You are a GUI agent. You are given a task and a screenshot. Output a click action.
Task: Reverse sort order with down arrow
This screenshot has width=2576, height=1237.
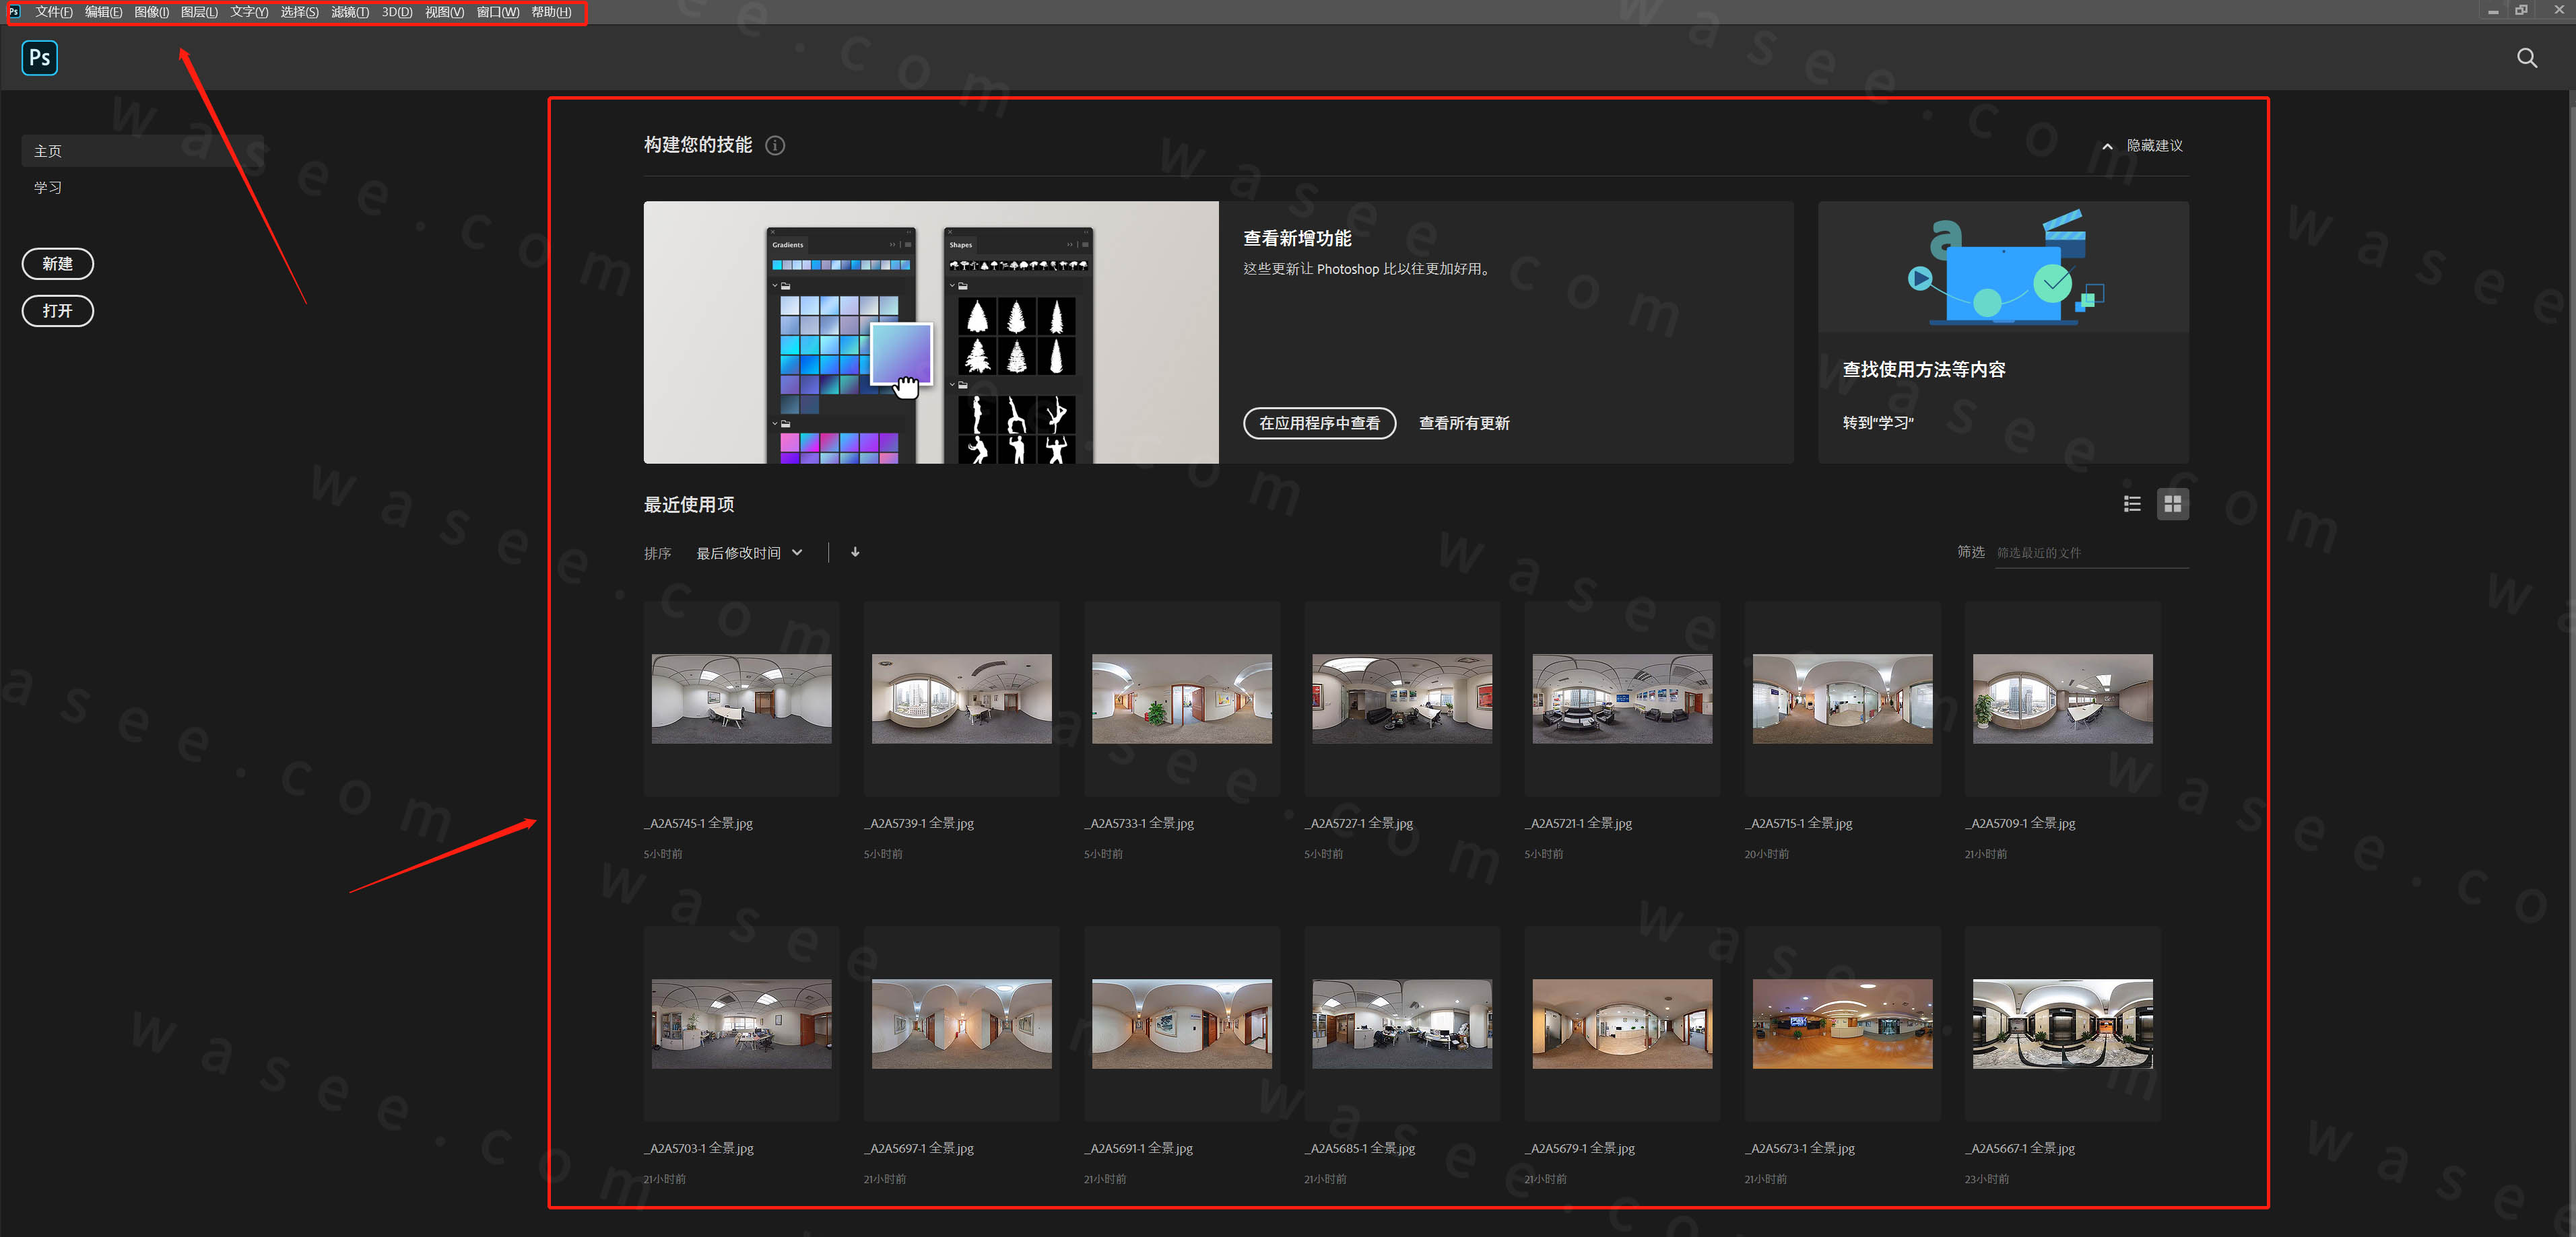tap(855, 553)
